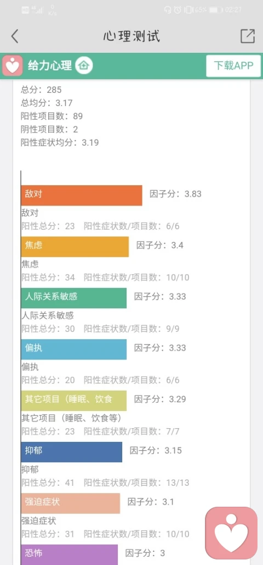Viewport: 263px width, 565px height.
Task: Open the 给力心理 brand link
Action: (50, 65)
